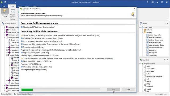Expand the Introduction topic node
The width and height of the screenshot is (170, 96).
pos(5,30)
